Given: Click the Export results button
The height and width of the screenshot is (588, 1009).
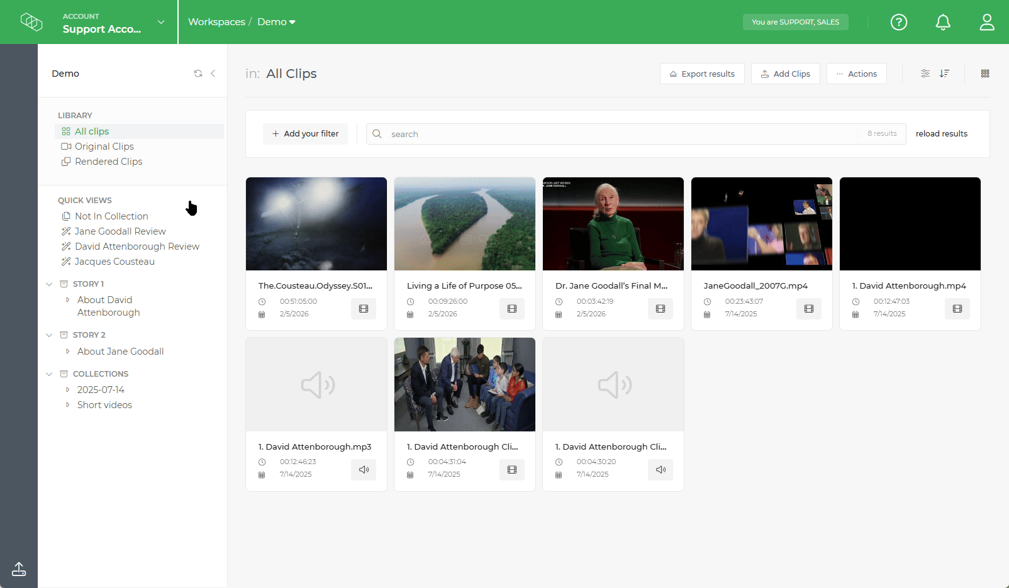Looking at the screenshot, I should pos(702,74).
